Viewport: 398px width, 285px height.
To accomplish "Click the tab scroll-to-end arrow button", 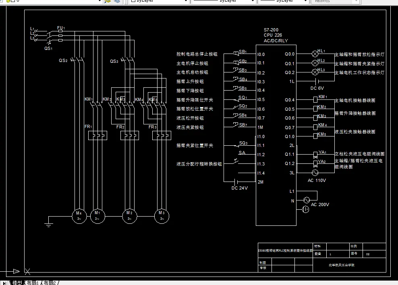I will pyautogui.click(x=4, y=283).
